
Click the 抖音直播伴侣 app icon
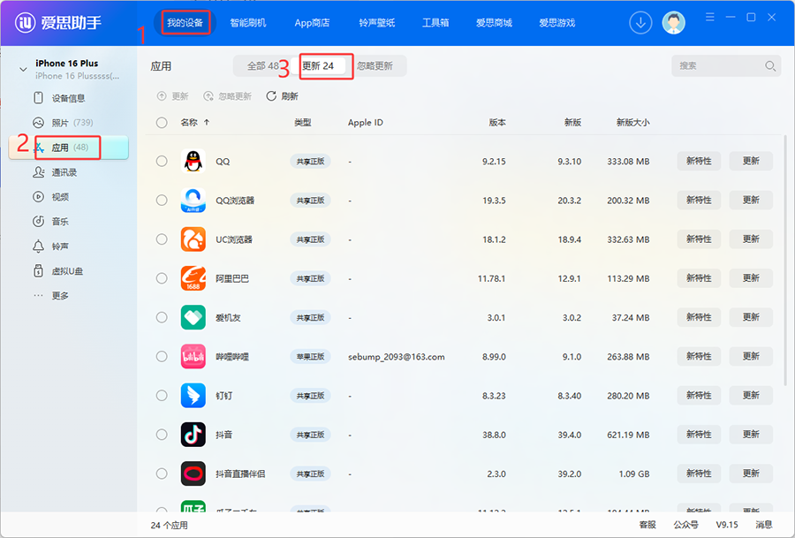coord(193,474)
